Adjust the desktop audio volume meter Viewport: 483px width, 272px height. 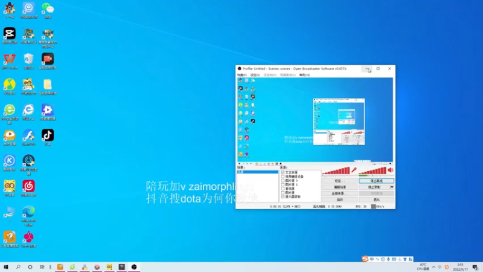tap(373, 170)
